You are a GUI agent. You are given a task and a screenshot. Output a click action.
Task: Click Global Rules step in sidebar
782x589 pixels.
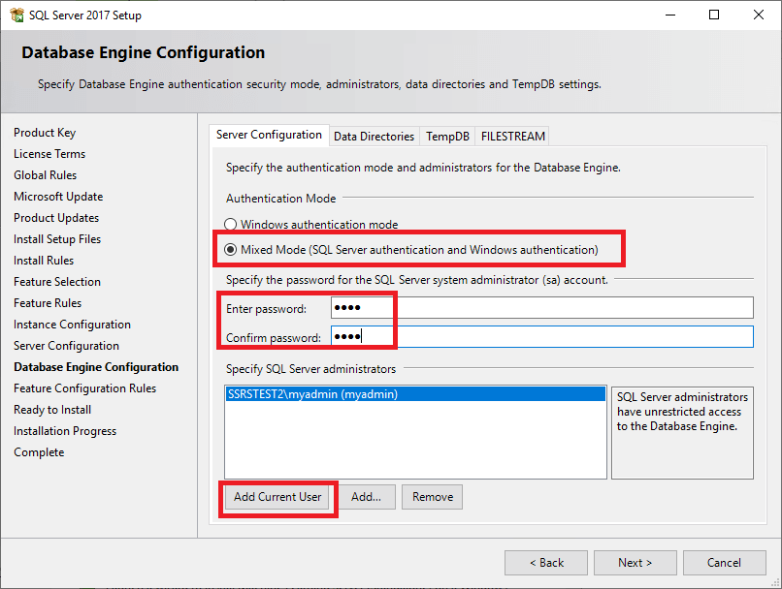(46, 175)
